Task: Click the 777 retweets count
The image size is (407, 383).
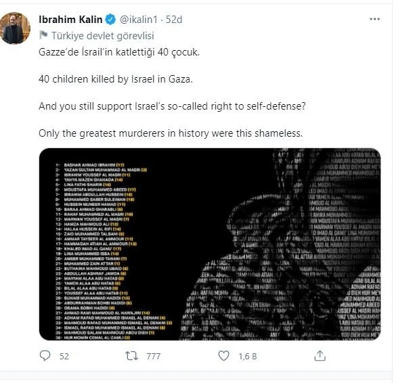Action: (153, 355)
